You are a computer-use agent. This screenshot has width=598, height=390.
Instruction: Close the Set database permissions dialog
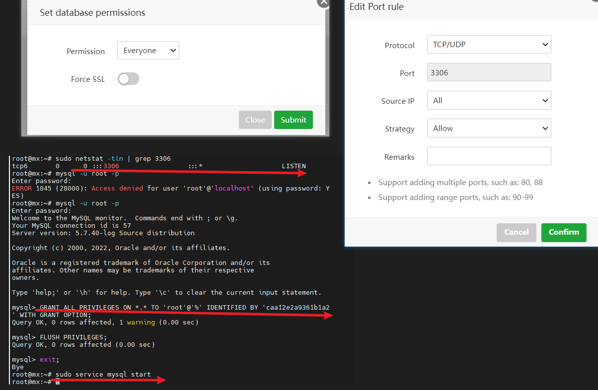(x=255, y=120)
